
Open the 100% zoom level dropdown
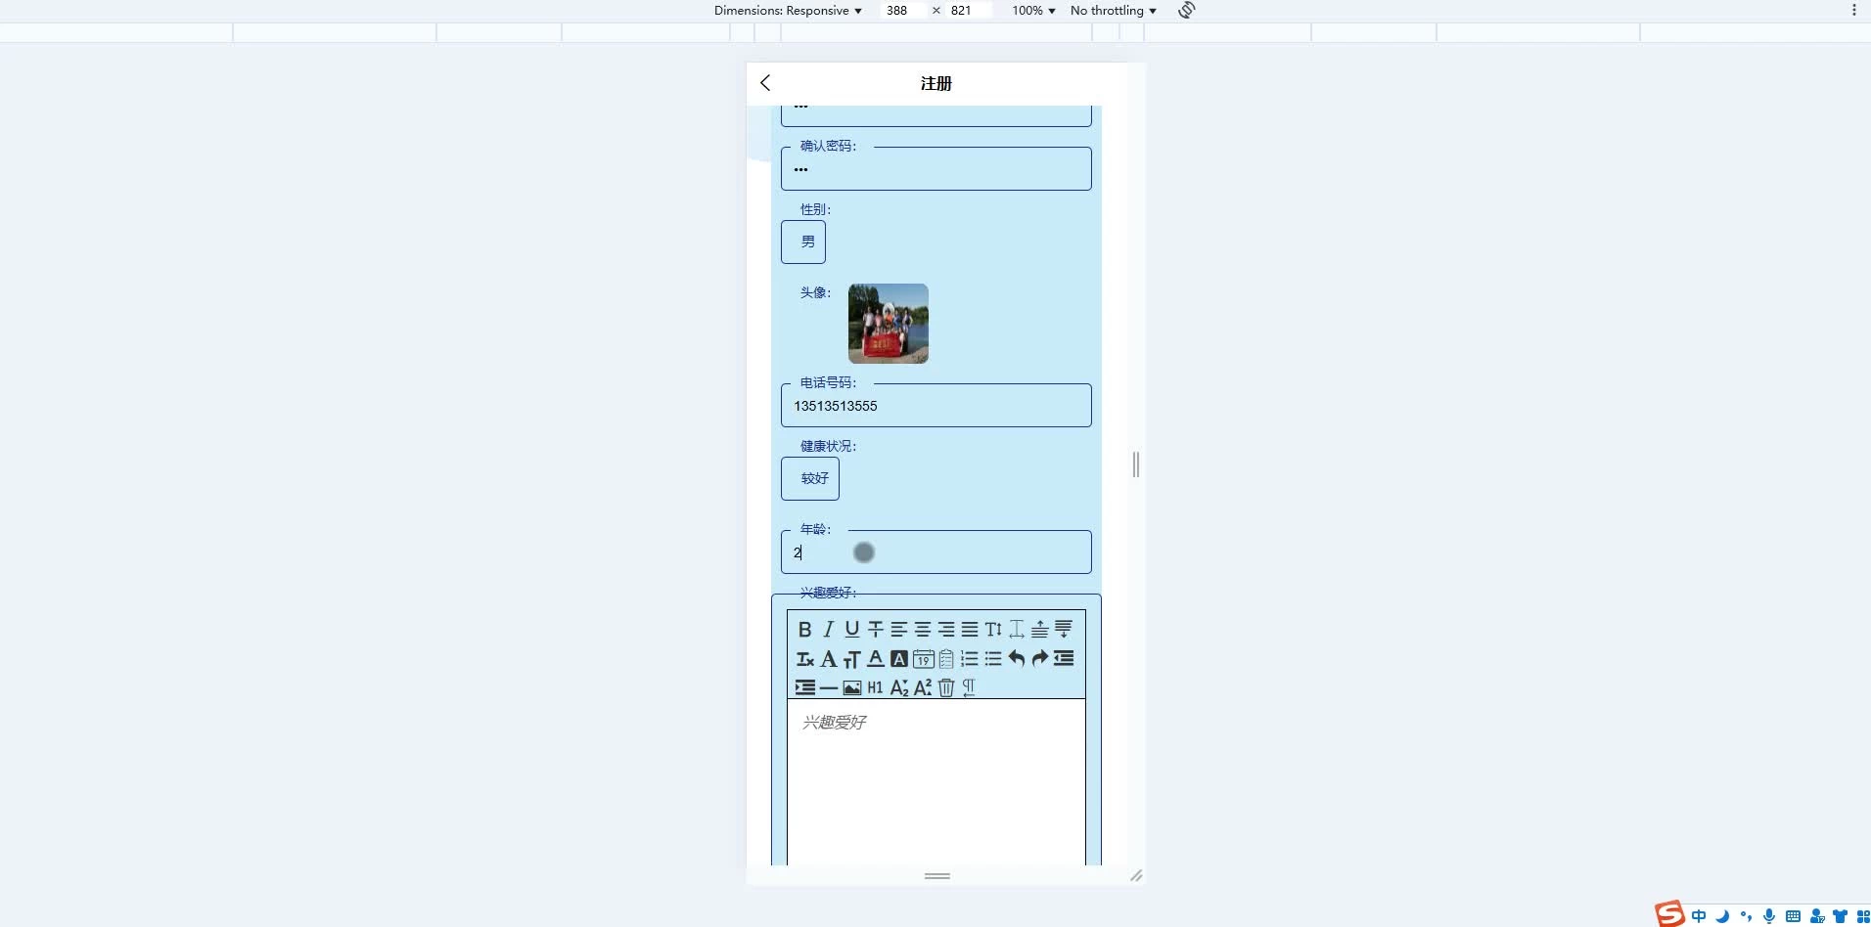(1032, 10)
